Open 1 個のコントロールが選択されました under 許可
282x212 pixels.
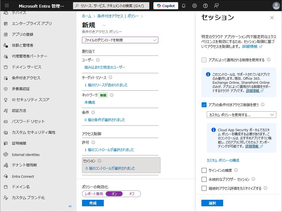(x=109, y=150)
